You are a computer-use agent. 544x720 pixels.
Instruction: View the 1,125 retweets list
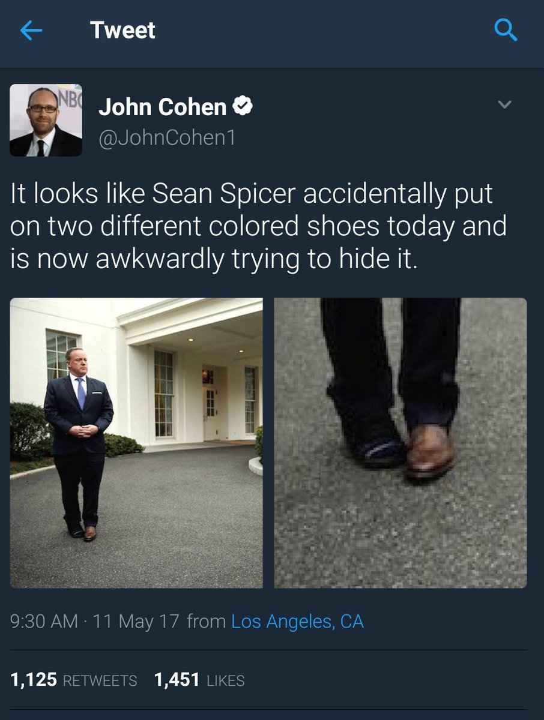click(x=74, y=680)
